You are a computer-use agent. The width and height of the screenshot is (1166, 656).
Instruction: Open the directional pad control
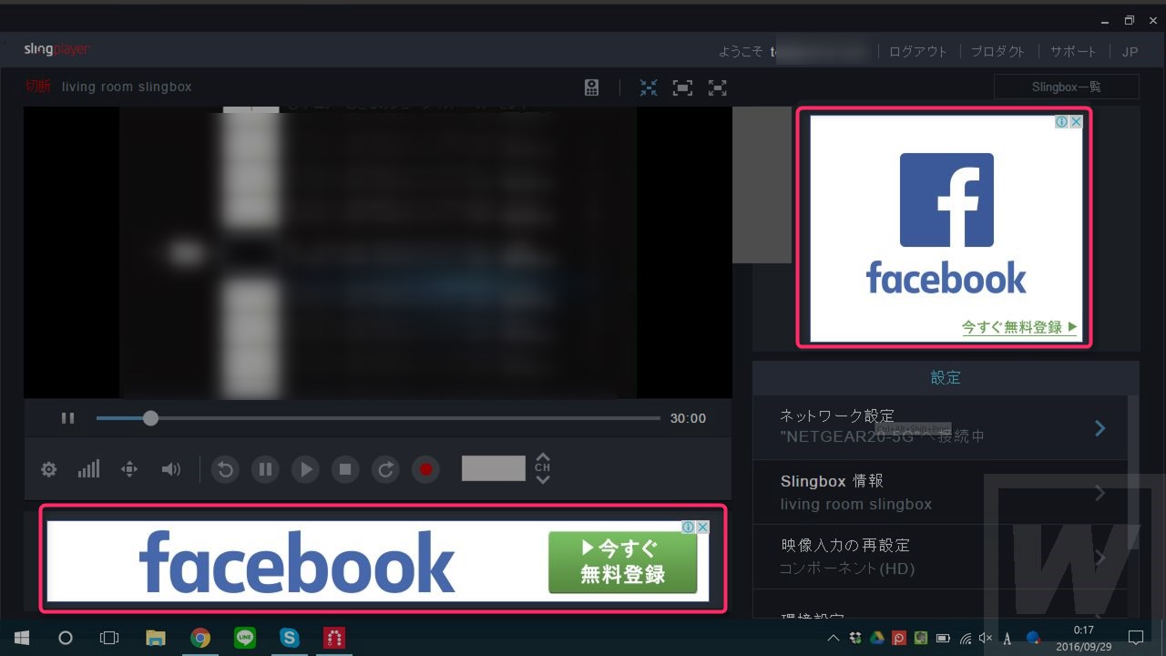(x=129, y=469)
